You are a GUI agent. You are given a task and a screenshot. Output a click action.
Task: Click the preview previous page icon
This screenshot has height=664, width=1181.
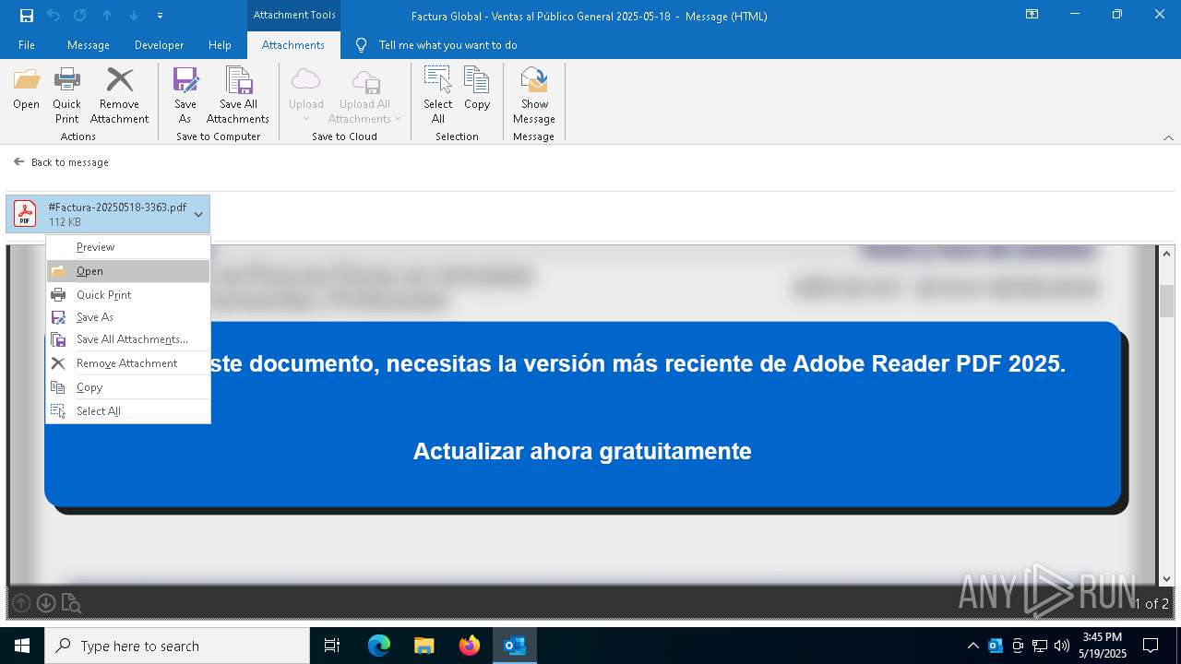click(x=21, y=603)
